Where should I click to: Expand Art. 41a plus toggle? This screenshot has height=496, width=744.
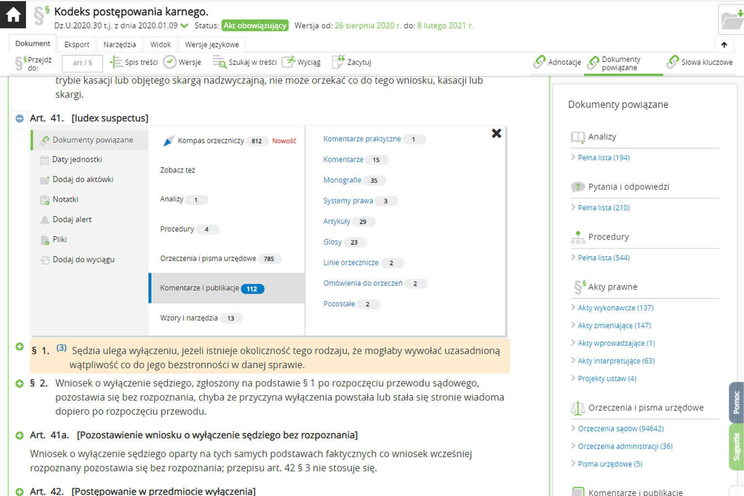pyautogui.click(x=19, y=435)
